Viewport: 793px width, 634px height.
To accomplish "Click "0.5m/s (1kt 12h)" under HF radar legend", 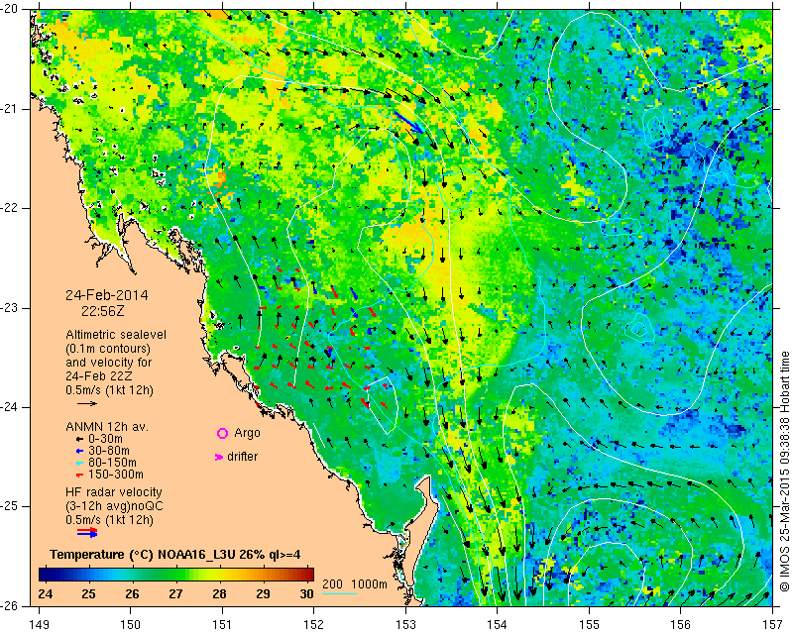I will click(x=109, y=520).
